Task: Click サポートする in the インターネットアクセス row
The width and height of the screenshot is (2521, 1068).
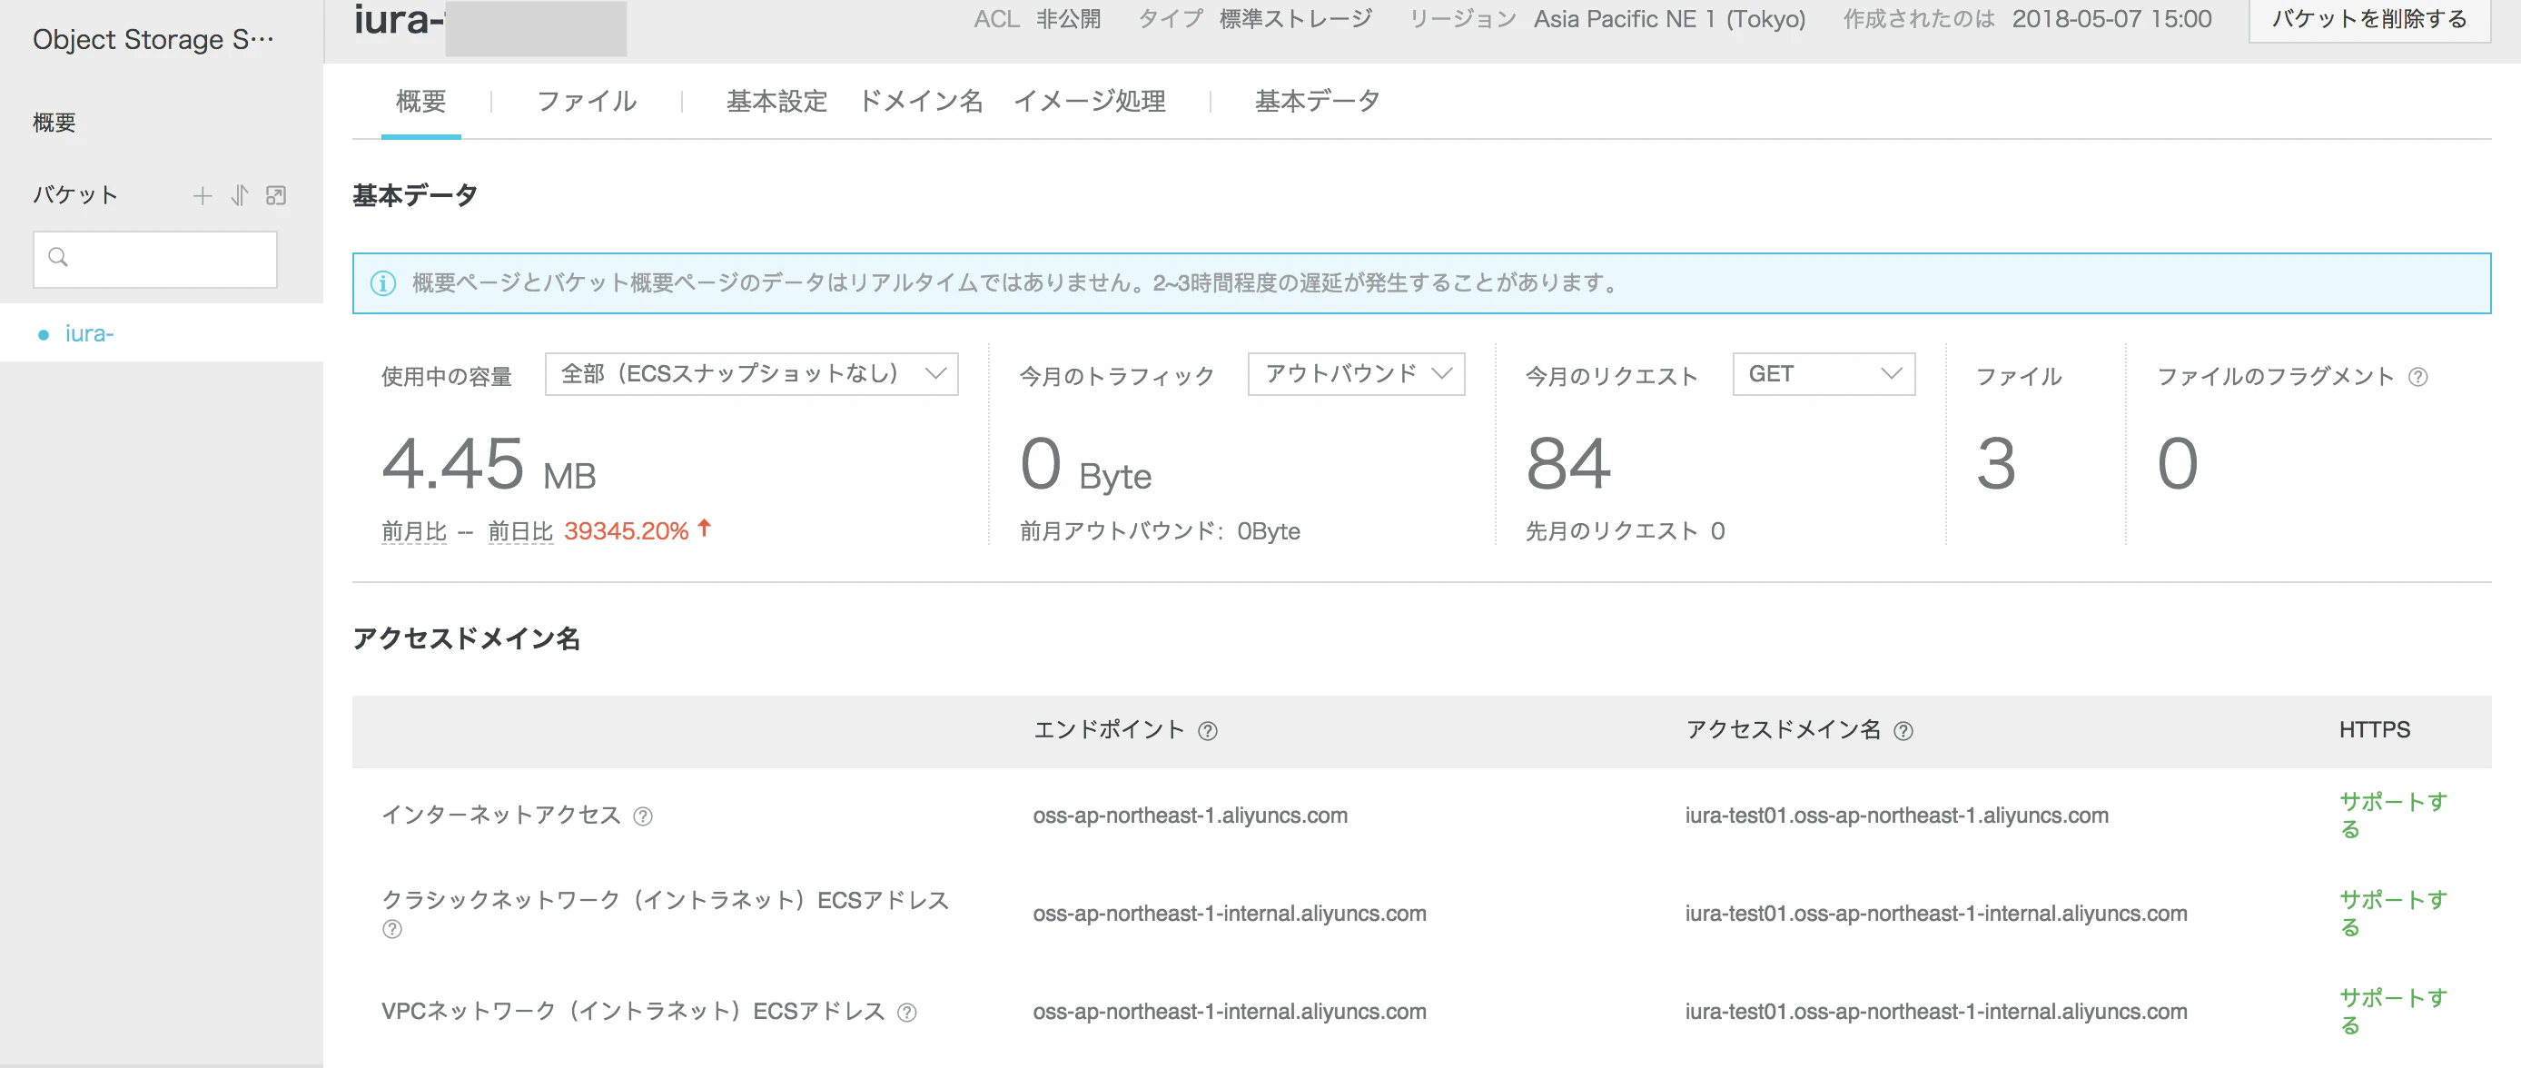Action: [x=2392, y=816]
